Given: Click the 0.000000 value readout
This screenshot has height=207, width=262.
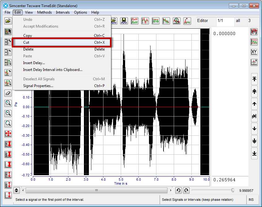Looking at the screenshot, I should click(x=224, y=33).
